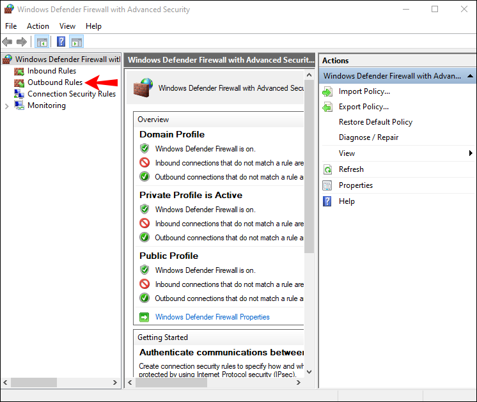477x402 pixels.
Task: Click Domain Profile firewall-on shield icon
Action: (145, 148)
